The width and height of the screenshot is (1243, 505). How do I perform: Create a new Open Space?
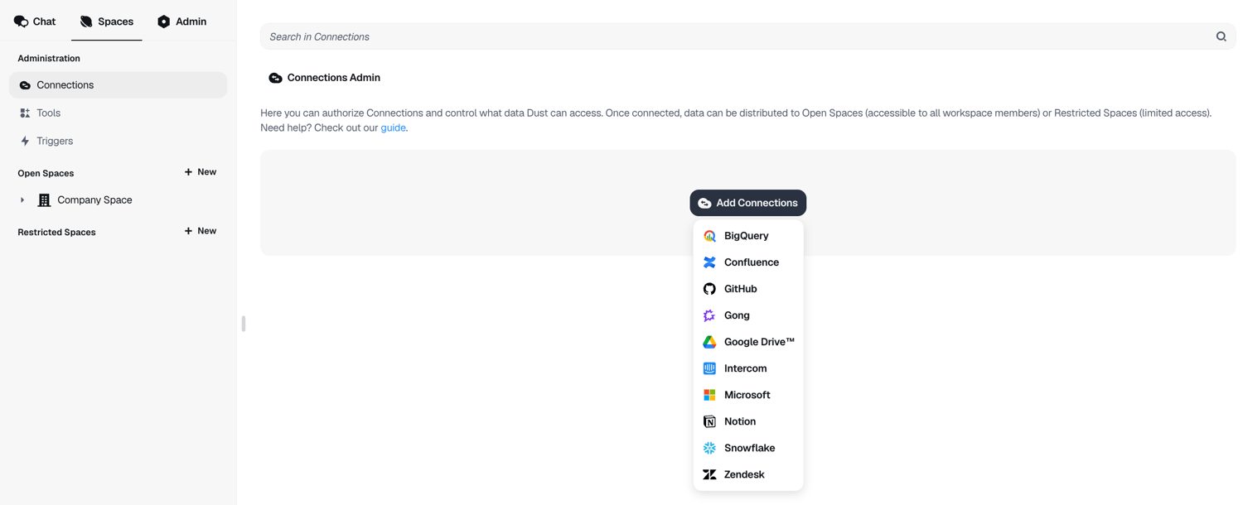click(x=201, y=172)
